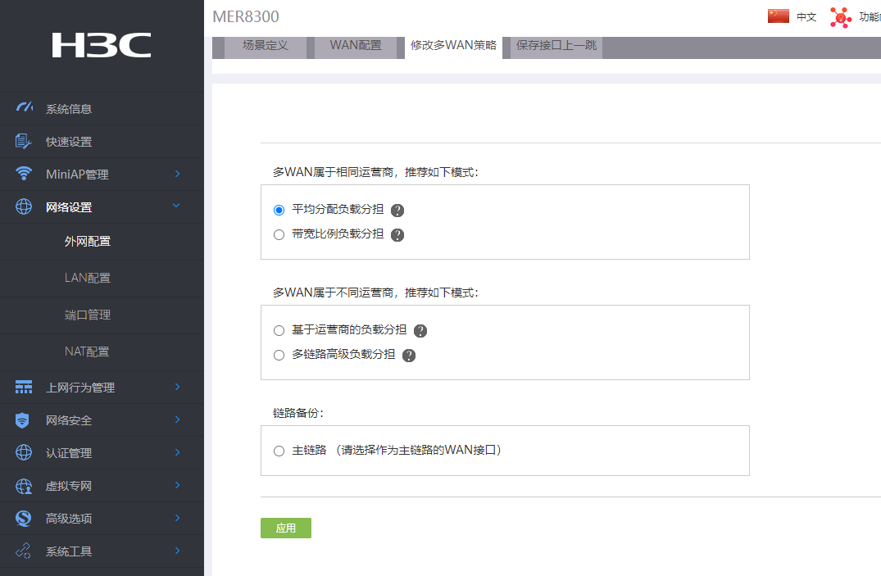
Task: Open 外网配置 submenu item
Action: click(88, 242)
